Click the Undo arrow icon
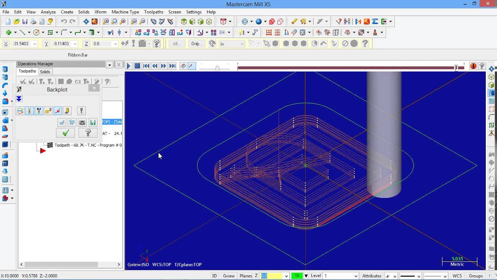Screen dimensions: 497x280 pyautogui.click(x=64, y=22)
